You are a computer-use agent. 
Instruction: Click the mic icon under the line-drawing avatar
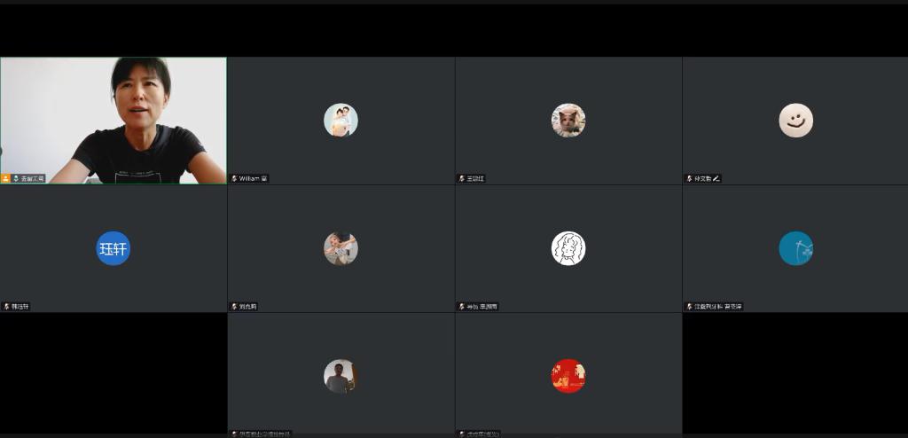[462, 307]
